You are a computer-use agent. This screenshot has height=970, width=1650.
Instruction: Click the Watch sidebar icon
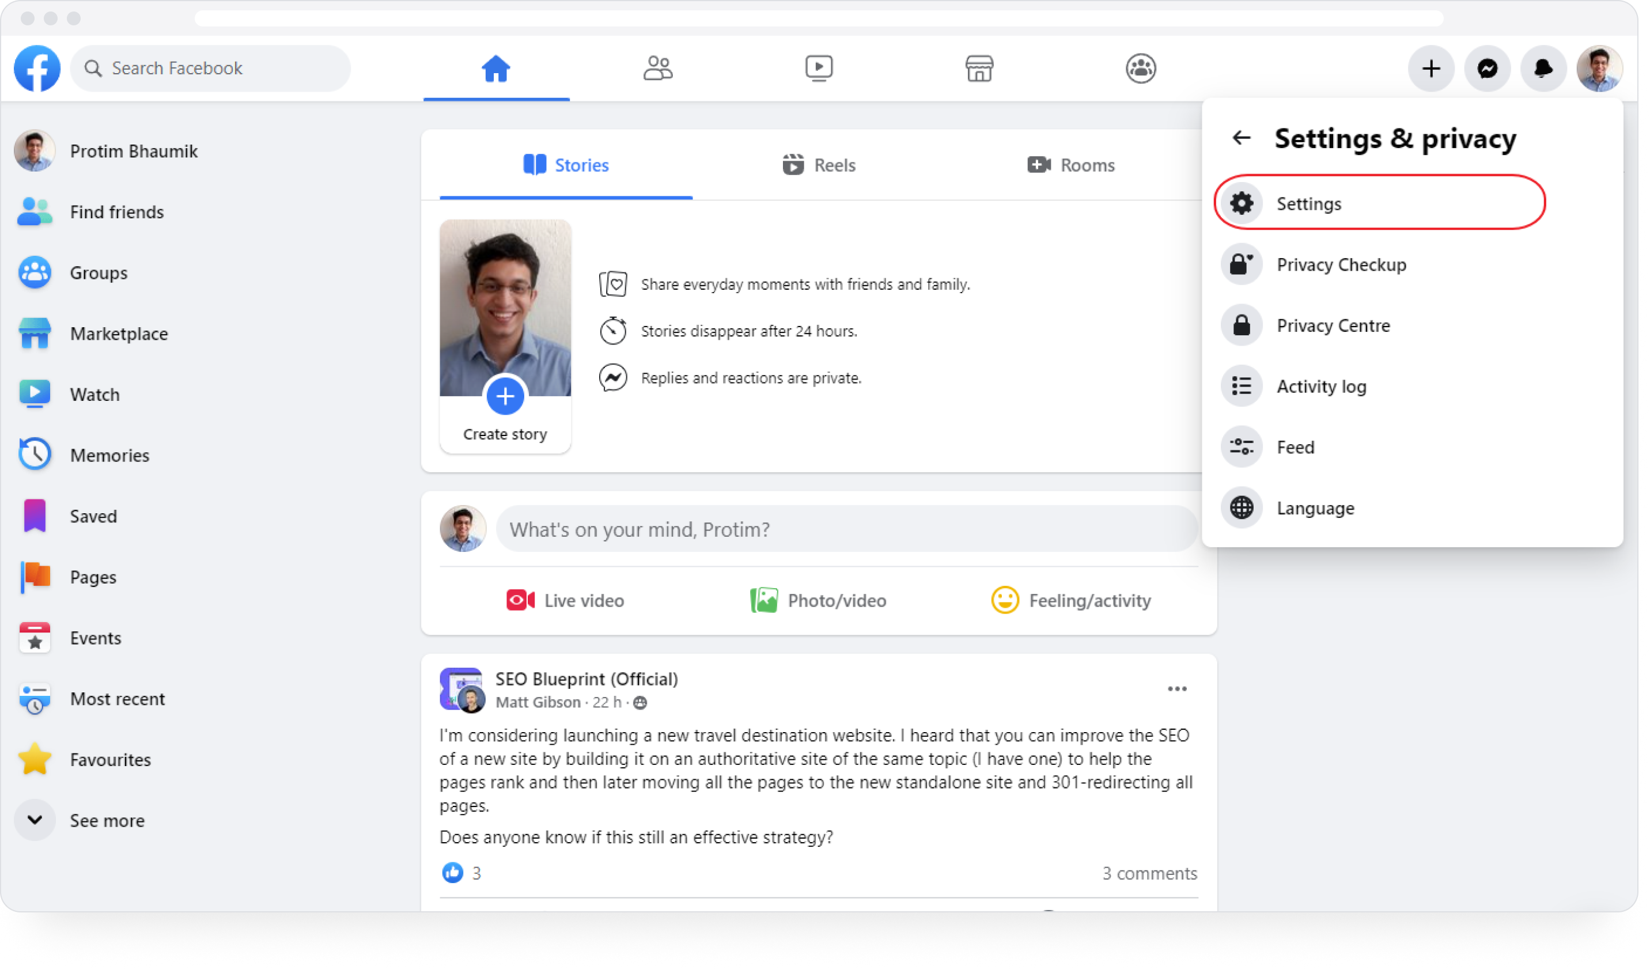coord(35,393)
